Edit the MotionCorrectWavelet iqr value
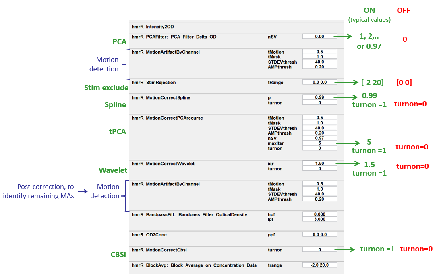 319,164
